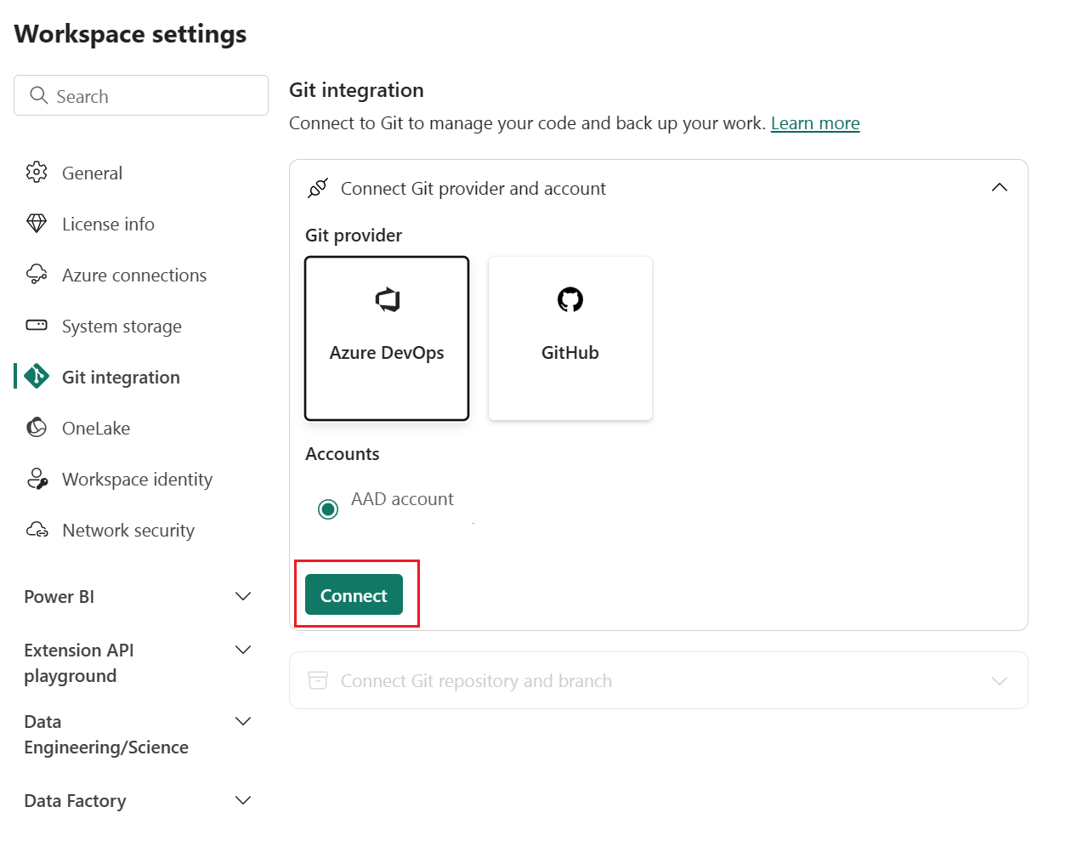The height and width of the screenshot is (841, 1088).
Task: Click the Network security cloud icon
Action: 37,530
